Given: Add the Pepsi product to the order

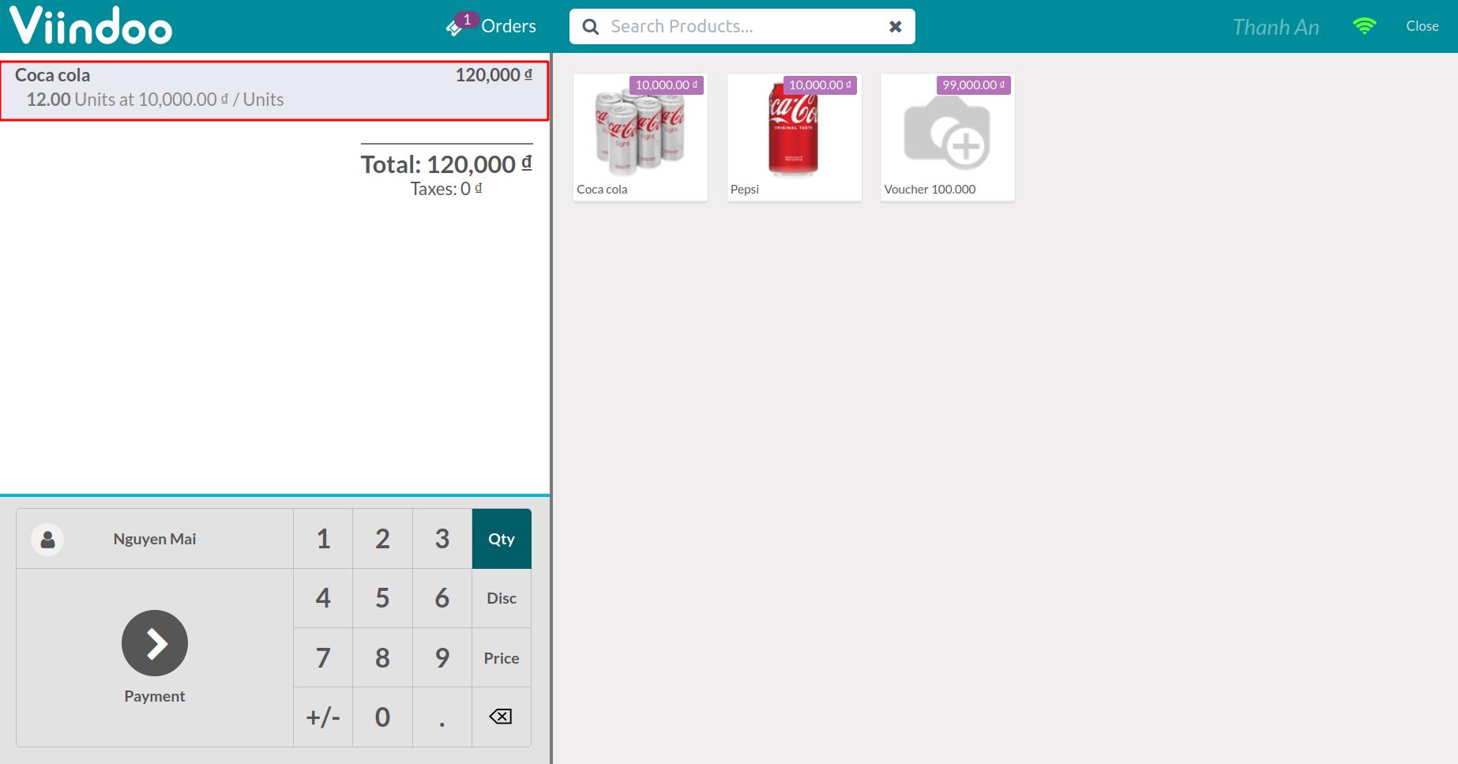Looking at the screenshot, I should (x=794, y=137).
